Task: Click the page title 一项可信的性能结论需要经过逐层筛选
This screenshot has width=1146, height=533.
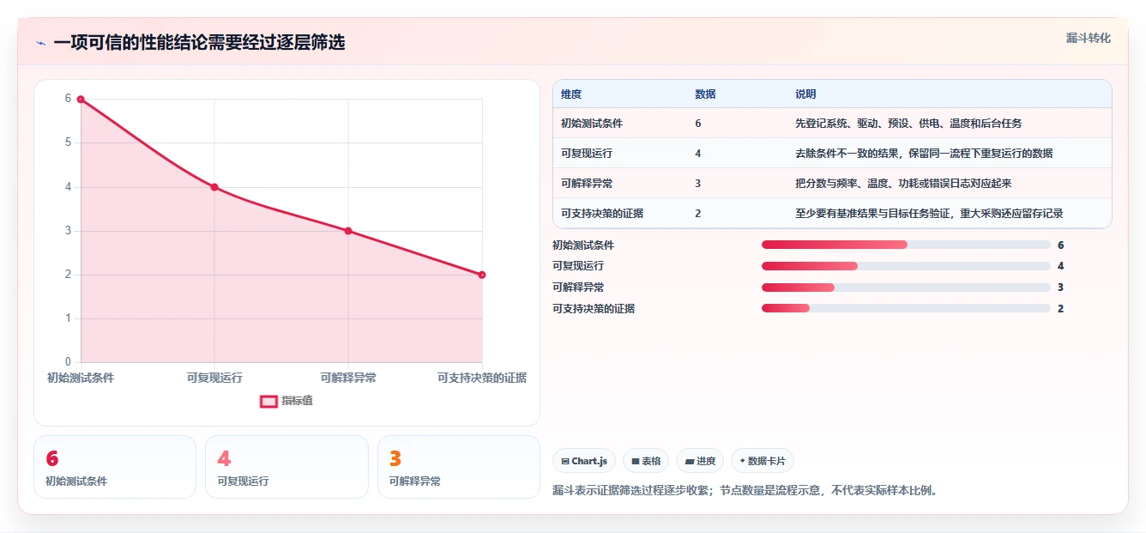Action: [x=199, y=43]
